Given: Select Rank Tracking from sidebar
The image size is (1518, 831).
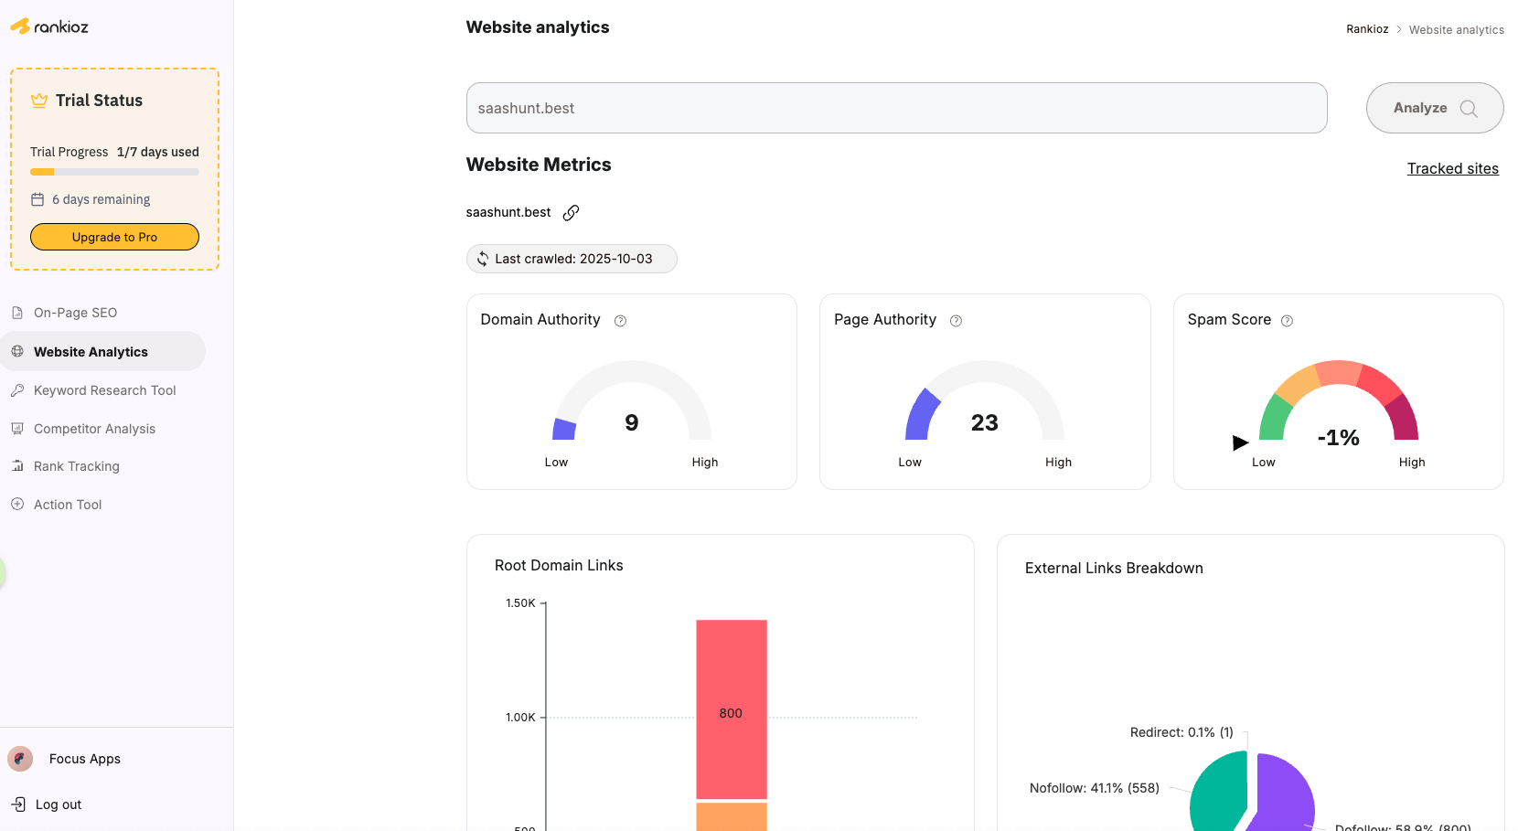Looking at the screenshot, I should tap(76, 466).
